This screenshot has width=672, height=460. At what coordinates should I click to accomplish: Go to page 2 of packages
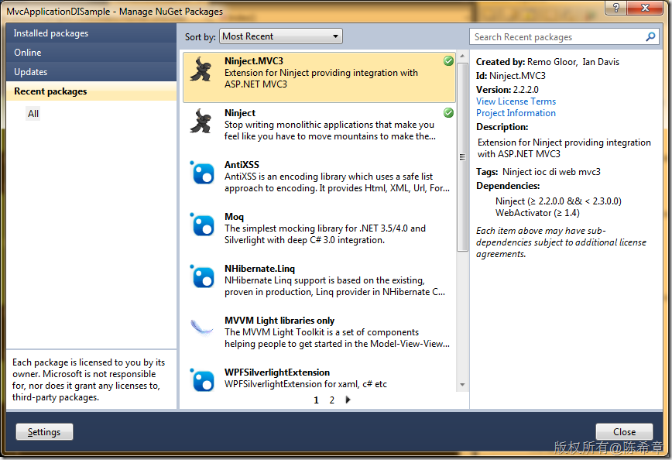pos(331,400)
